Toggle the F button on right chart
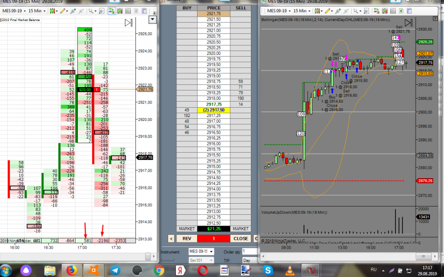 [x=435, y=18]
